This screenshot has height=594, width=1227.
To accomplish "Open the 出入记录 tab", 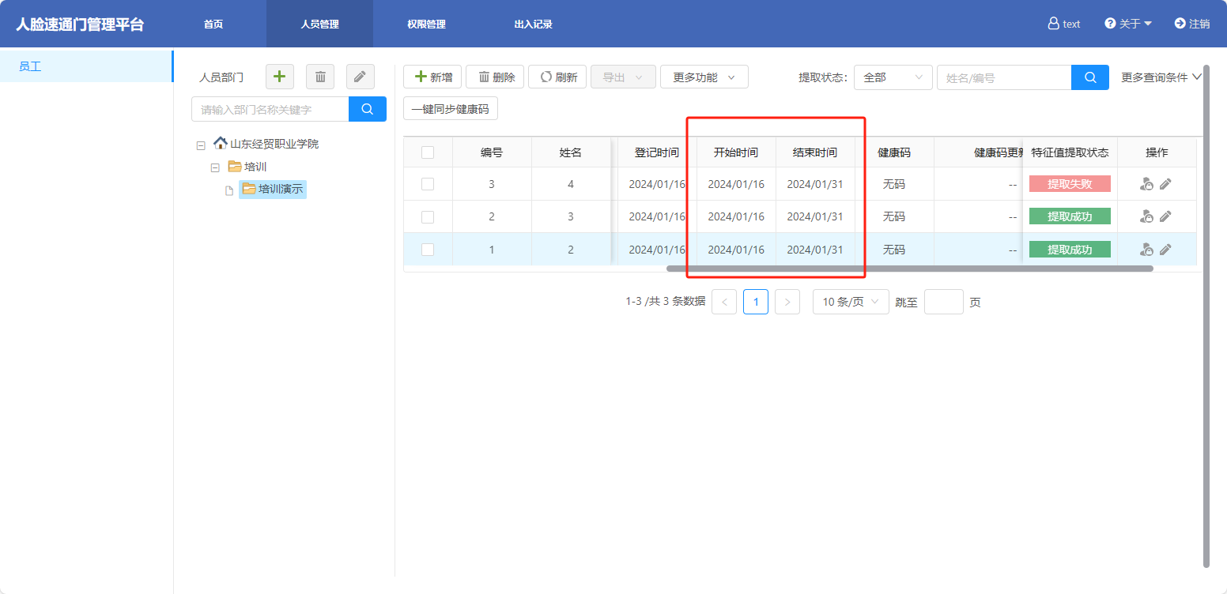I will click(533, 24).
